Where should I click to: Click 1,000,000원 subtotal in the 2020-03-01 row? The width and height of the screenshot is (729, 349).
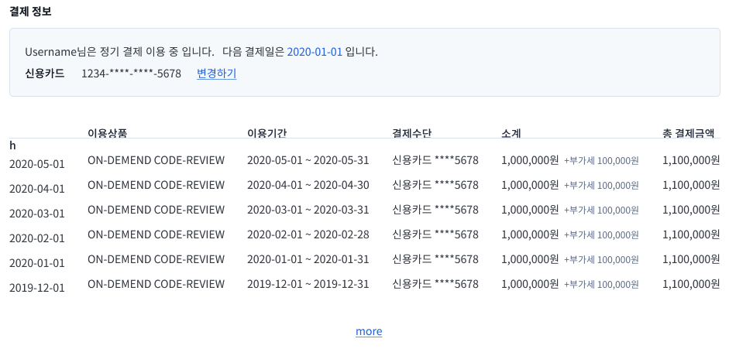[x=530, y=210]
